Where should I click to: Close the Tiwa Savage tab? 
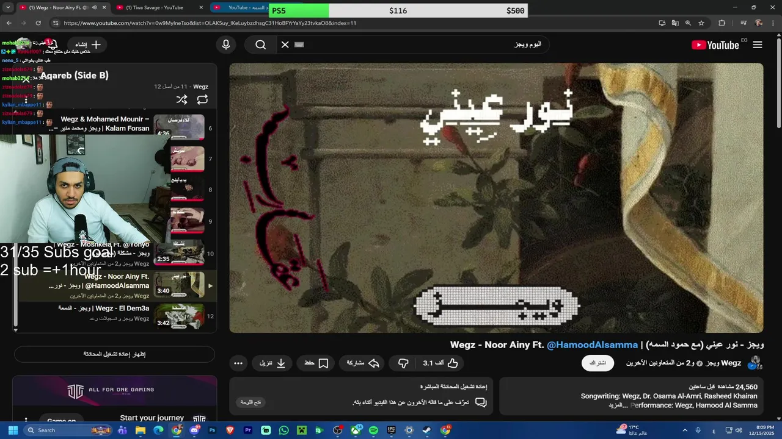(201, 8)
